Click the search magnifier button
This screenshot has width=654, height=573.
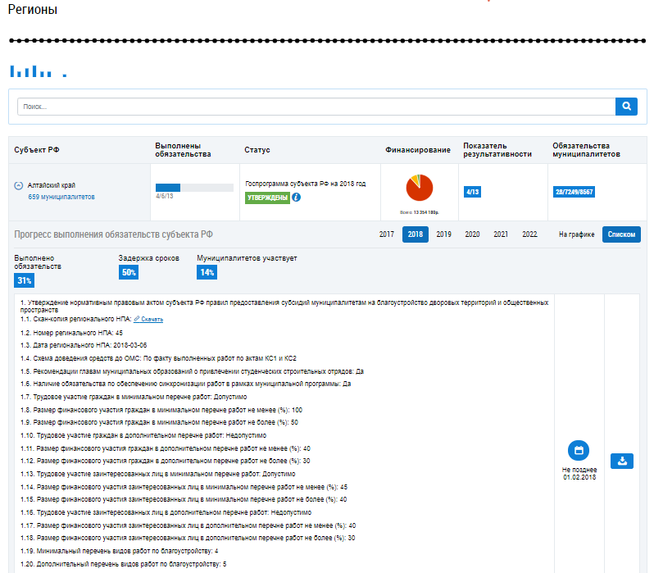tap(625, 107)
